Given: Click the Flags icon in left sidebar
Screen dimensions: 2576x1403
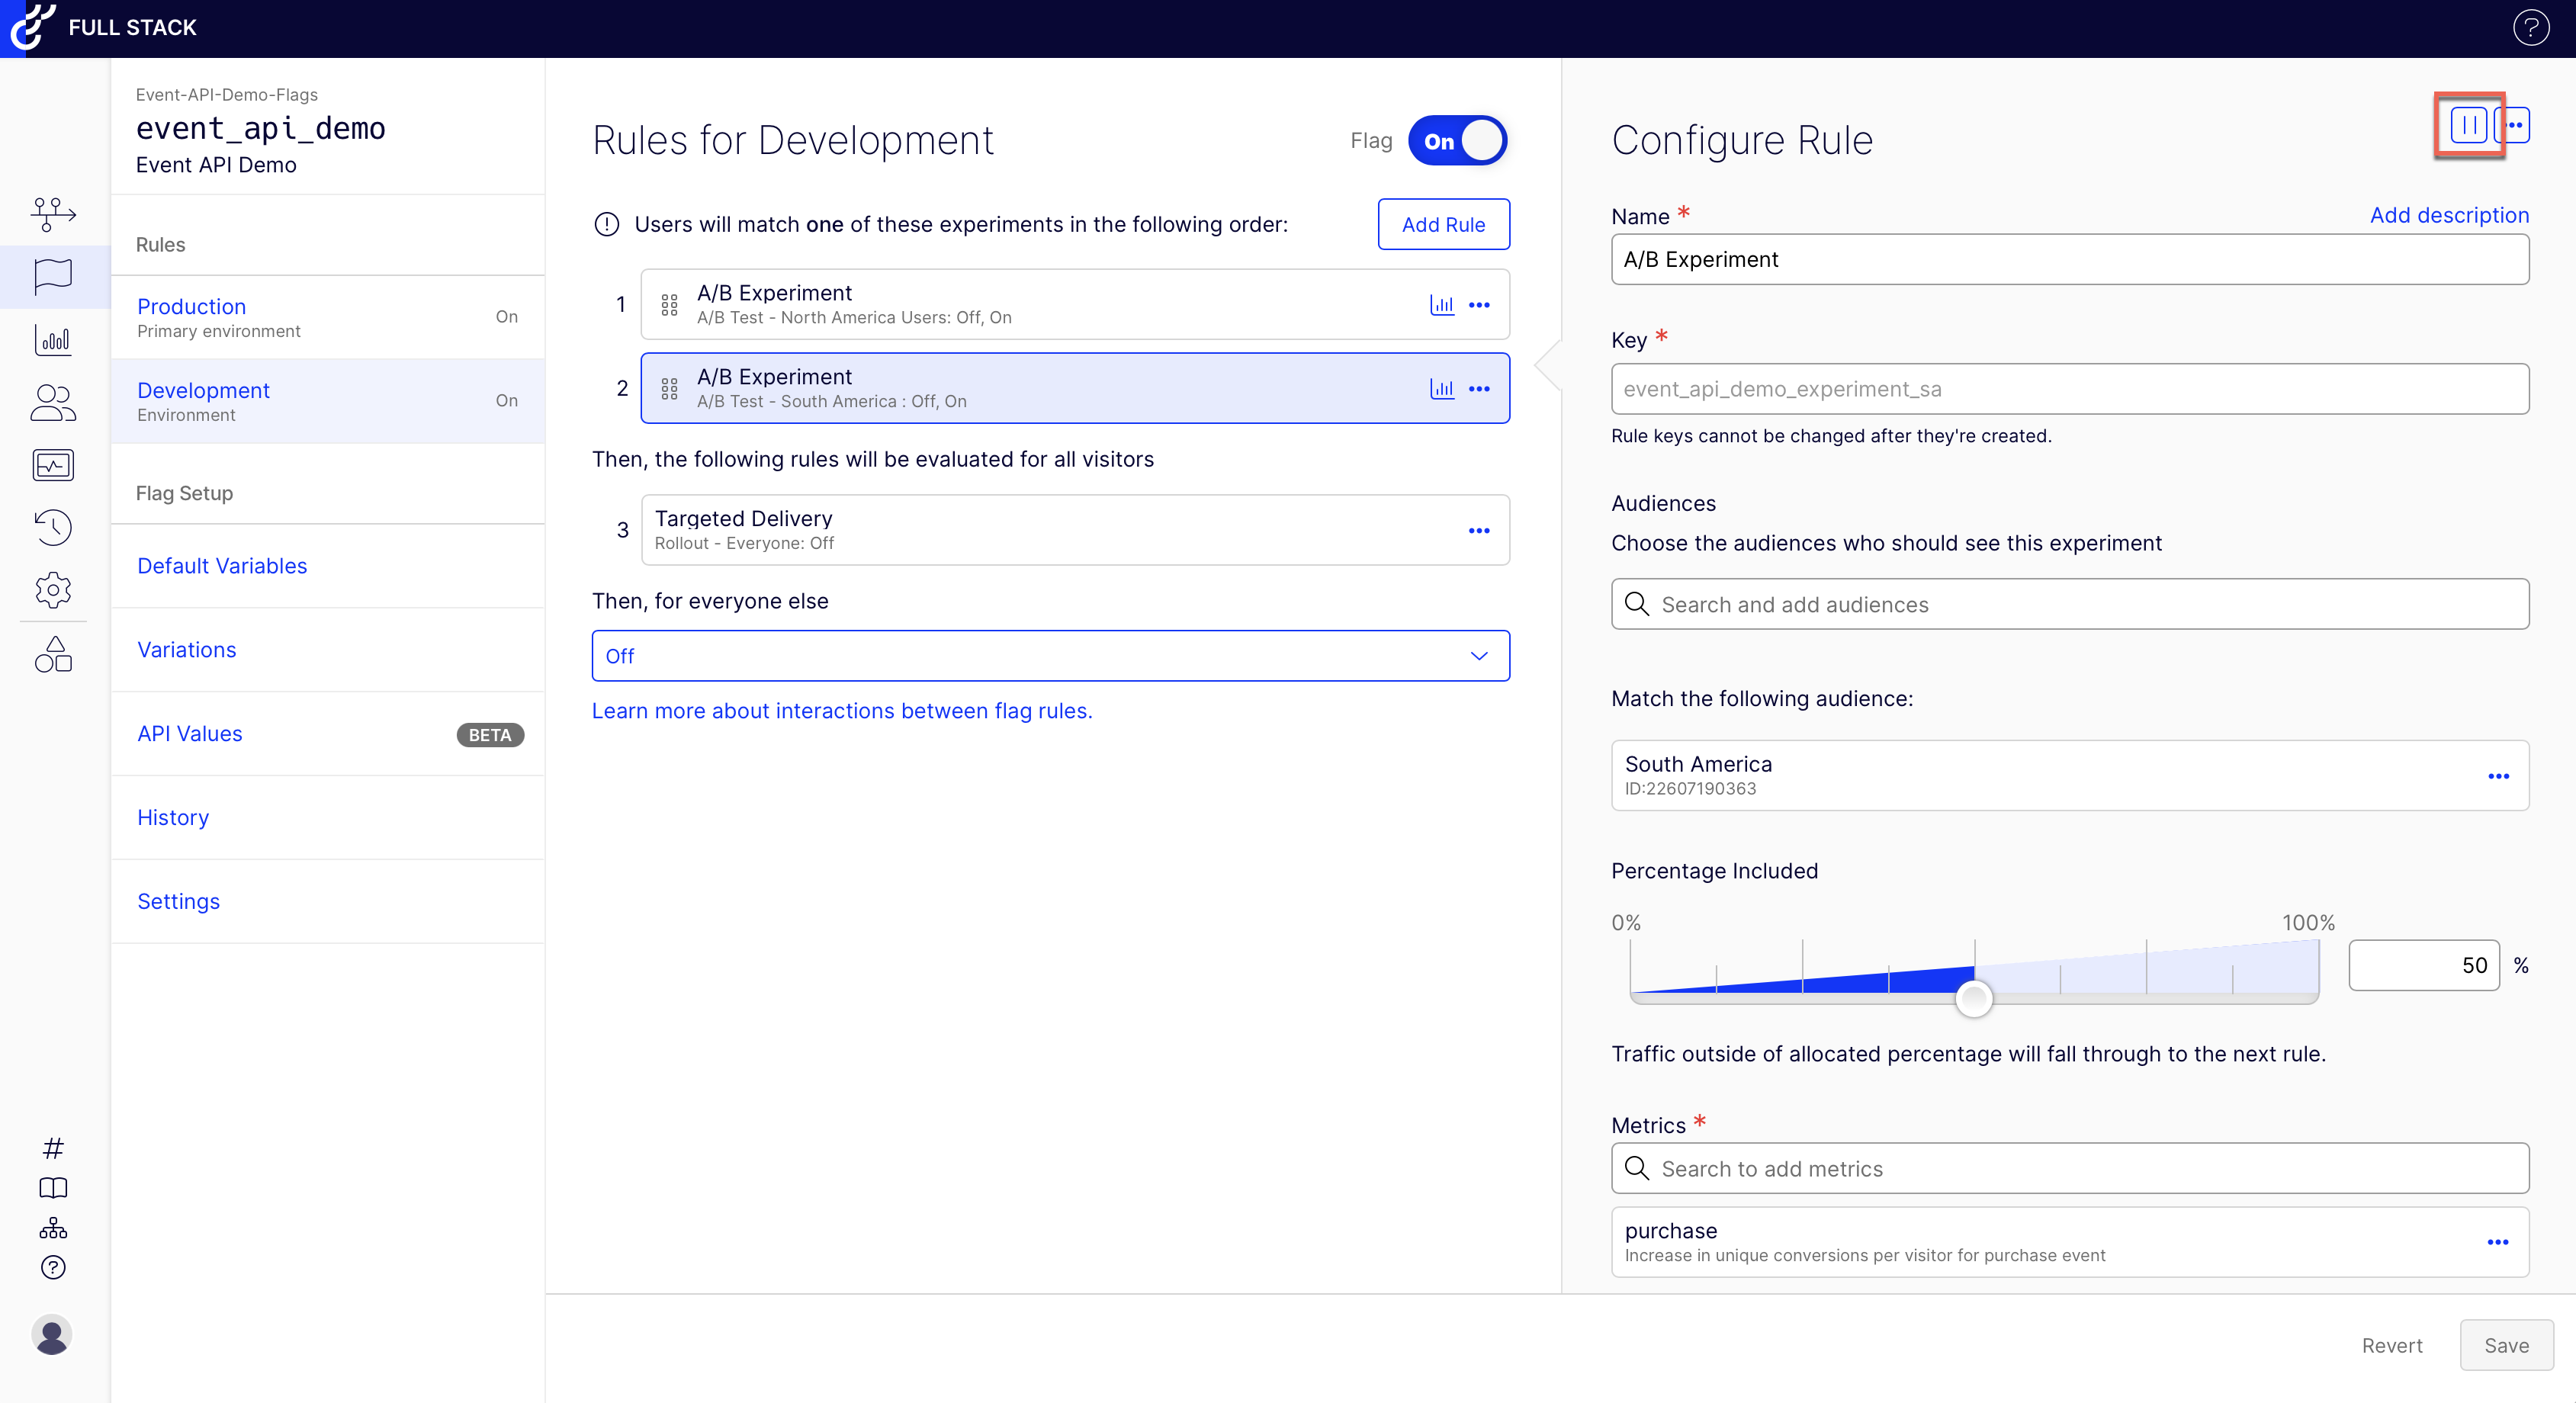Looking at the screenshot, I should pyautogui.click(x=53, y=276).
